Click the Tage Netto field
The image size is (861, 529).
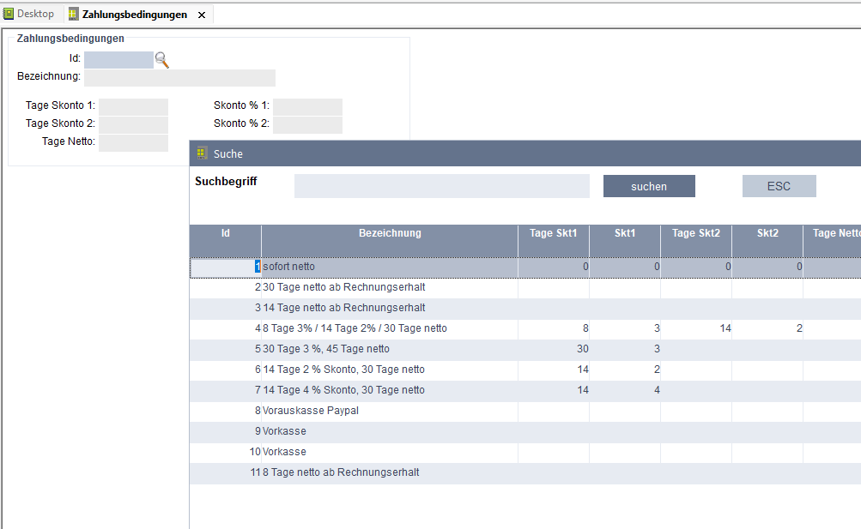pos(133,142)
